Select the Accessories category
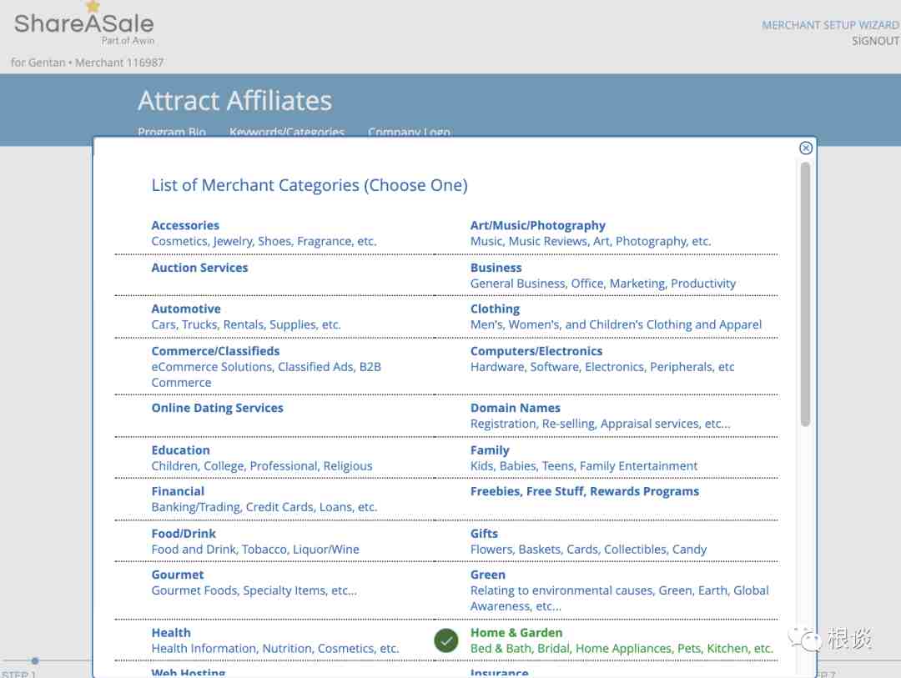901x678 pixels. pyautogui.click(x=185, y=225)
